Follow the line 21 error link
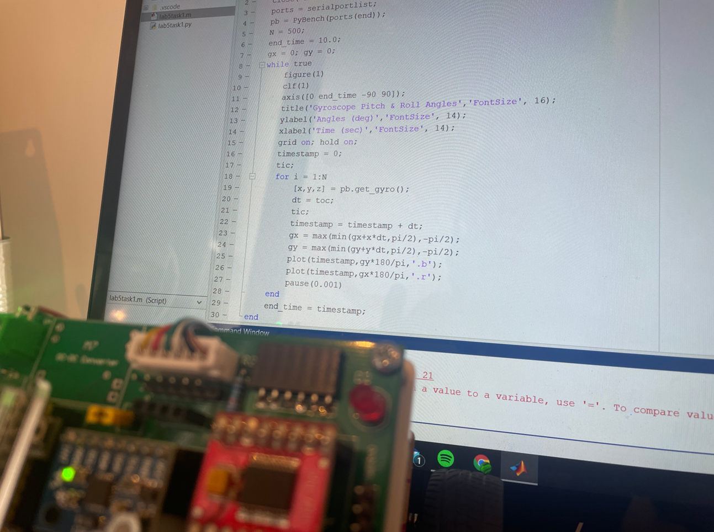 (x=427, y=375)
